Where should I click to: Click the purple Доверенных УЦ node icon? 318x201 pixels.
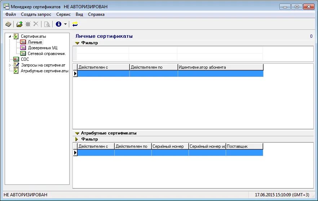pyautogui.click(x=23, y=48)
